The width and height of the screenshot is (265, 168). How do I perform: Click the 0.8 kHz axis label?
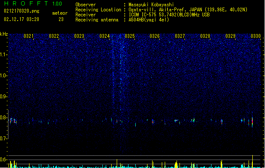[3, 118]
